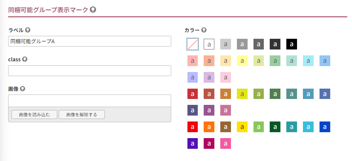352x161 pixels.
Task: Pick the pure black color swatch
Action: (291, 44)
